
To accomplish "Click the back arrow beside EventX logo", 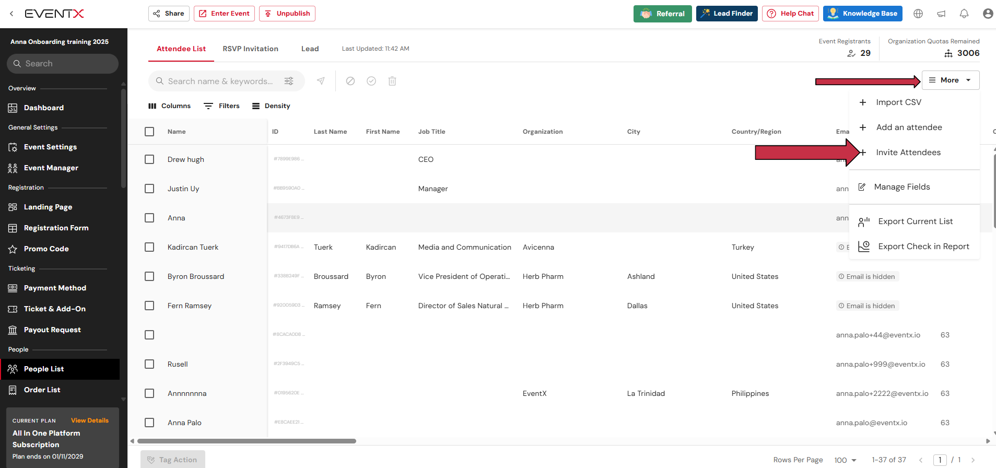I will click(11, 14).
